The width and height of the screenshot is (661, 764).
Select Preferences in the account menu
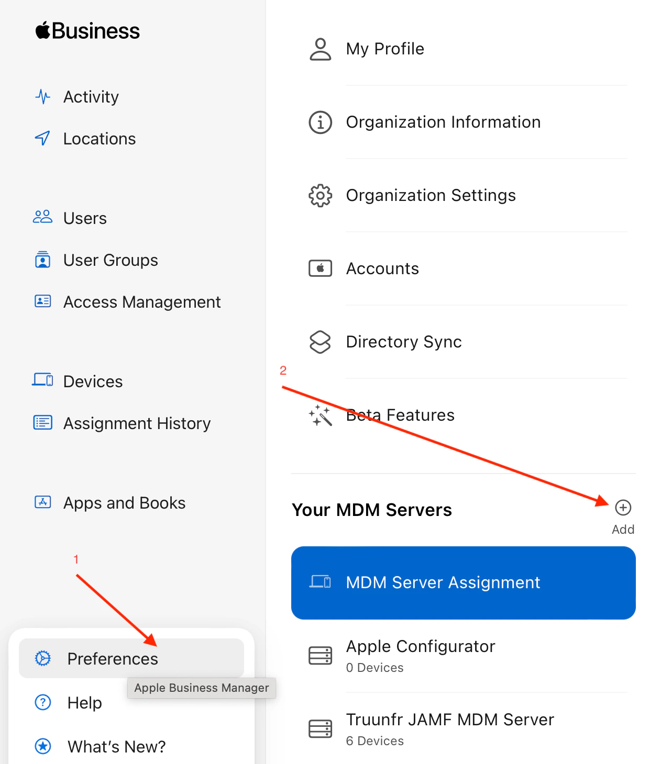point(131,658)
